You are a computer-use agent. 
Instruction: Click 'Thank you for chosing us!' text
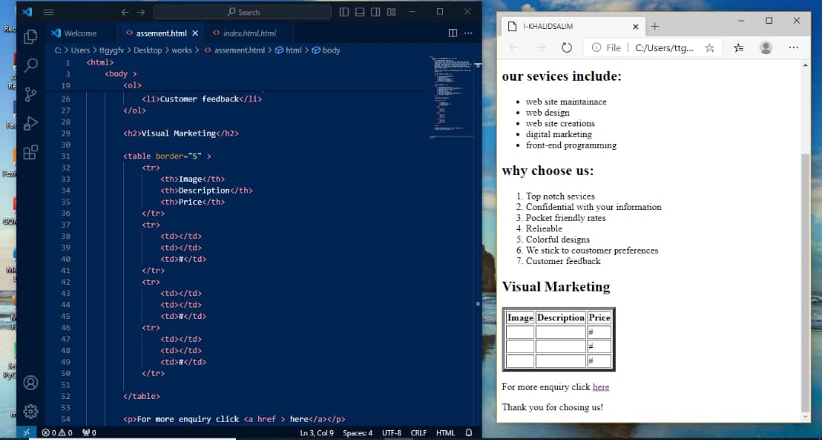click(x=553, y=407)
